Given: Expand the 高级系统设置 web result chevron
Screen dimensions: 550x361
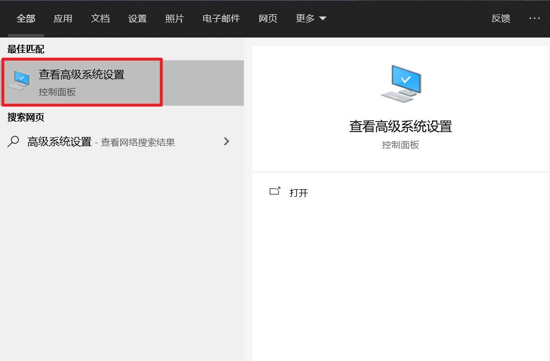Looking at the screenshot, I should pos(227,142).
